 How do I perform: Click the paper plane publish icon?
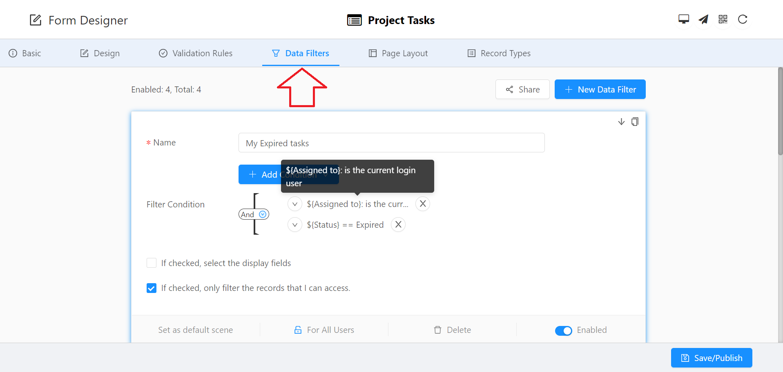point(703,19)
